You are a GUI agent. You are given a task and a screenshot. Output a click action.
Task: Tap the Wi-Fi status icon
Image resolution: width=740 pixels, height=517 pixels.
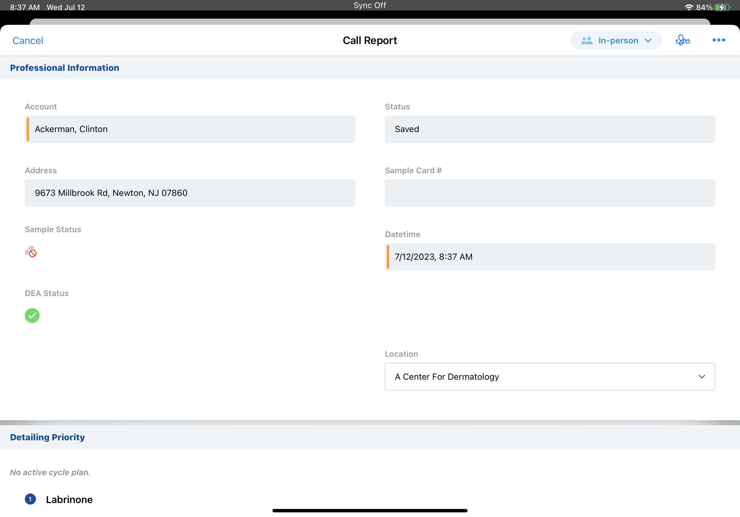tap(689, 7)
